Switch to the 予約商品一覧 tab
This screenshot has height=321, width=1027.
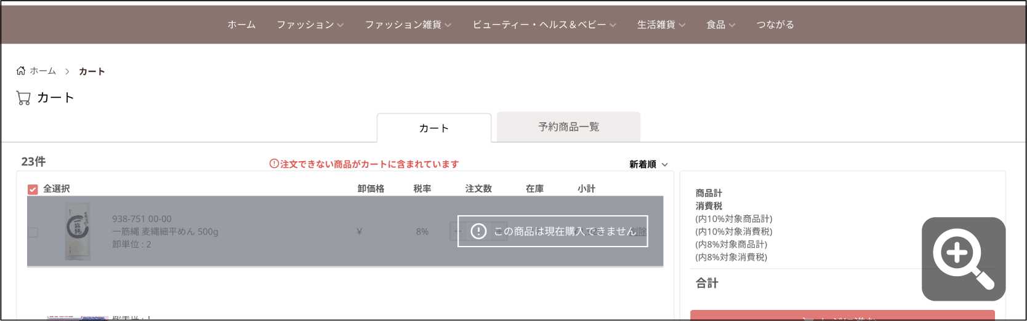pyautogui.click(x=568, y=127)
